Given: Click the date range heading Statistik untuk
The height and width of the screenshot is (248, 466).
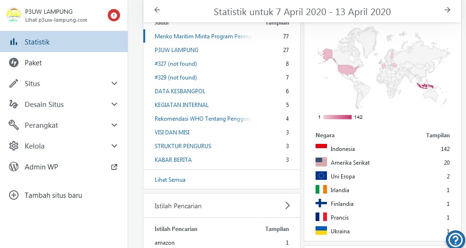Looking at the screenshot, I should pyautogui.click(x=302, y=12).
